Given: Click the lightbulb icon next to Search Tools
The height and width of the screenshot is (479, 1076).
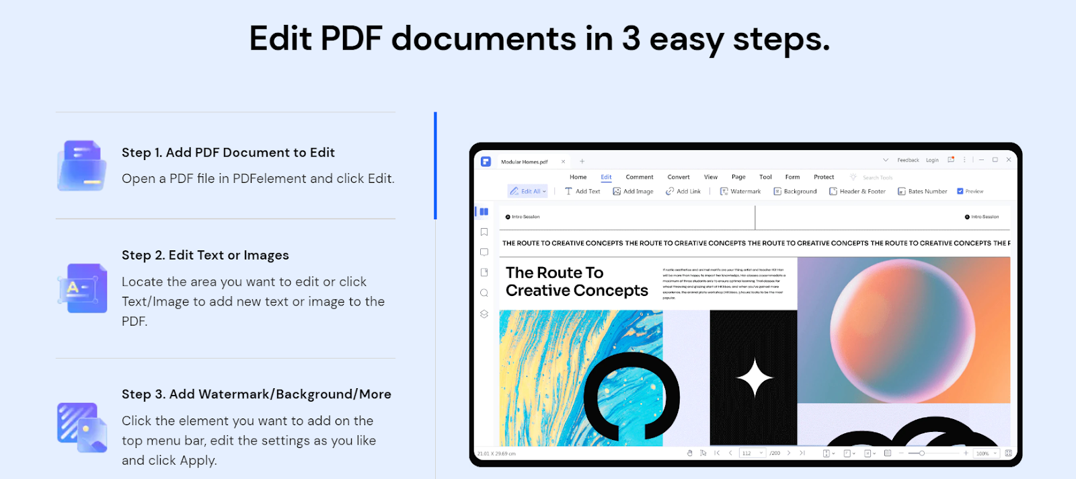Looking at the screenshot, I should click(x=853, y=177).
